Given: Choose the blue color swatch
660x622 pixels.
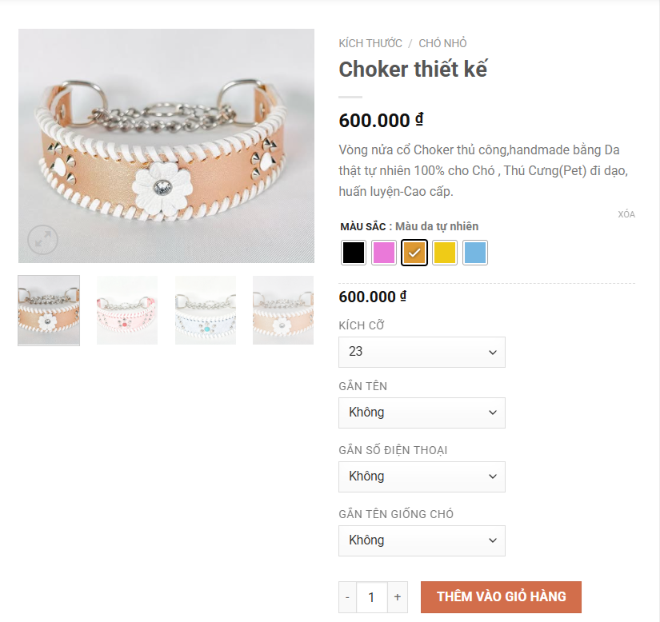Looking at the screenshot, I should [x=474, y=253].
